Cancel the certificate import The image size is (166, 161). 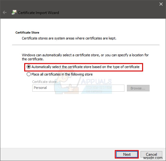tap(151, 154)
